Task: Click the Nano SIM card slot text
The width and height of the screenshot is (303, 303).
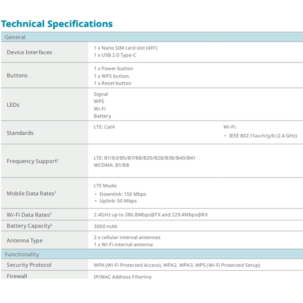Action: click(x=125, y=48)
